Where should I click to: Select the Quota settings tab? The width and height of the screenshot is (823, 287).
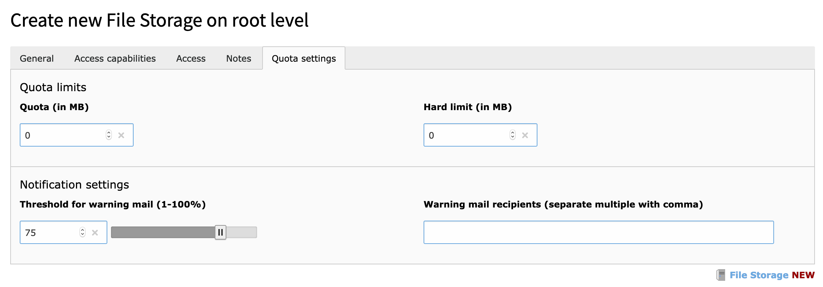coord(303,58)
